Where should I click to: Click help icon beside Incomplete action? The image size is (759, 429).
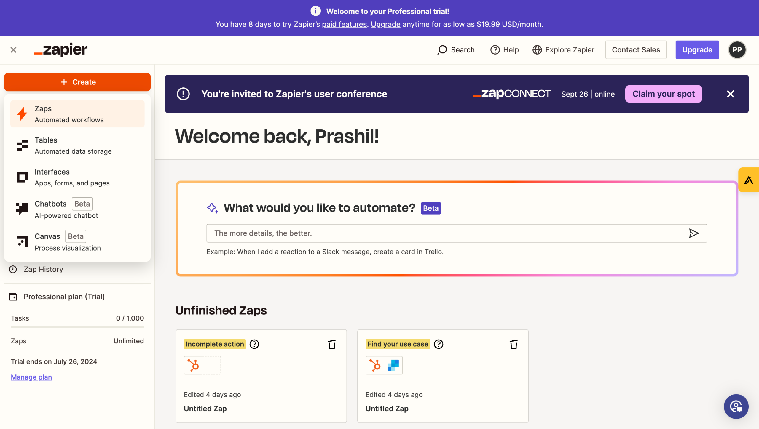click(254, 344)
